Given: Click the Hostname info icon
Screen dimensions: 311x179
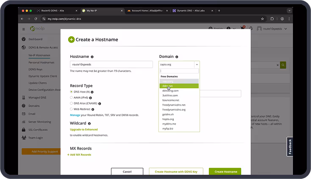Looking at the screenshot, I should click(92, 57).
